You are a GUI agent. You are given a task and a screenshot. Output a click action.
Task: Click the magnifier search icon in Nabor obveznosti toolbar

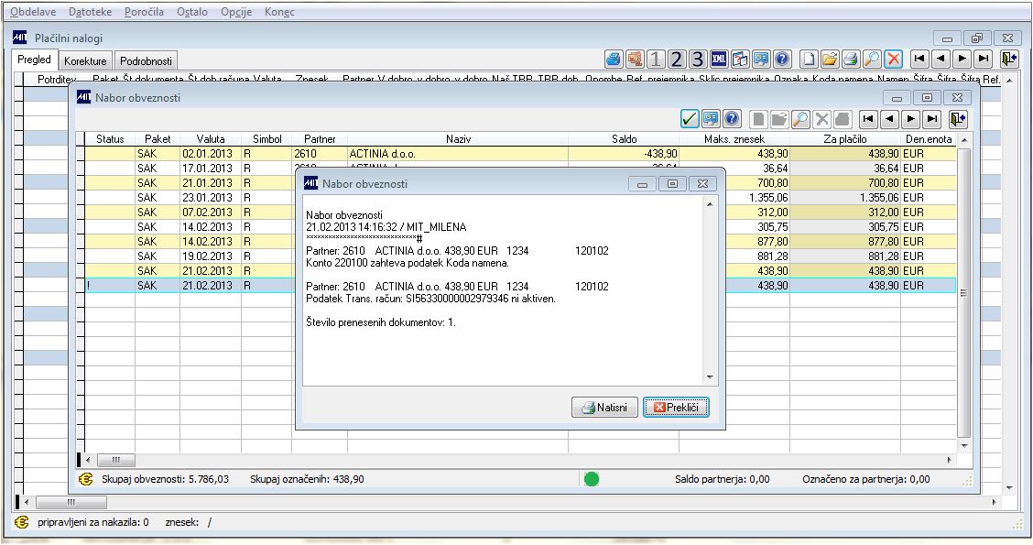[x=800, y=119]
